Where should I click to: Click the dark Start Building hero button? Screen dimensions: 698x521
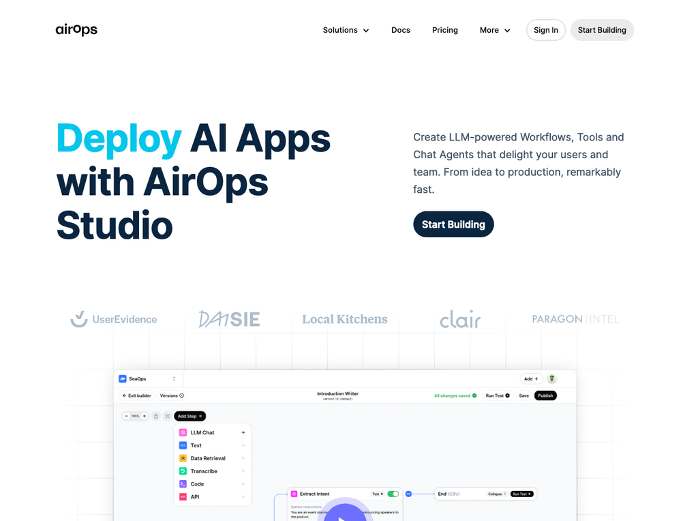click(x=453, y=224)
